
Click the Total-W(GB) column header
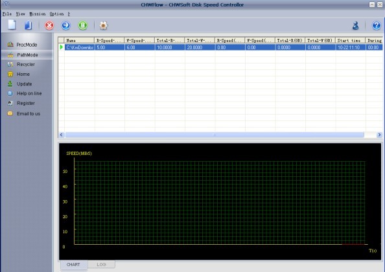(320, 40)
